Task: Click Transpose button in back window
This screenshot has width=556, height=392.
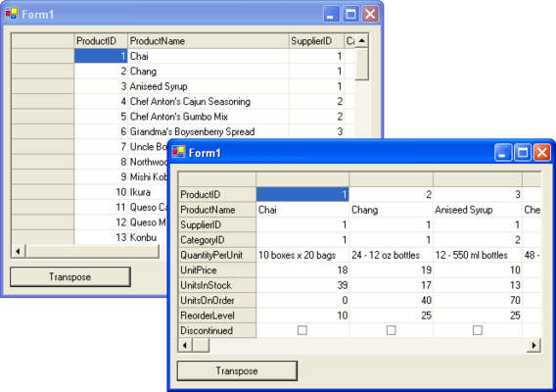Action: 70,277
